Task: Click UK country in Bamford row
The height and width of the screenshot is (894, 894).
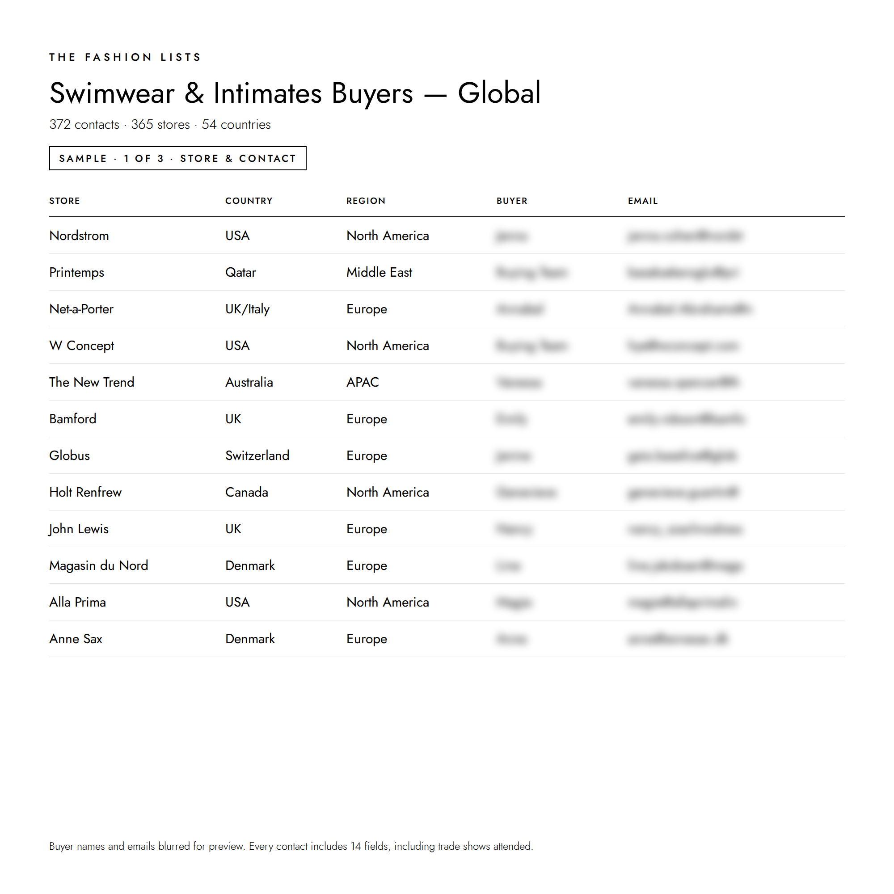Action: 233,419
